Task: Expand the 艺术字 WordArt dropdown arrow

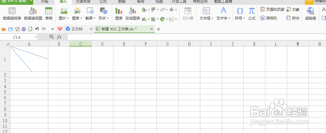Action: point(229,18)
